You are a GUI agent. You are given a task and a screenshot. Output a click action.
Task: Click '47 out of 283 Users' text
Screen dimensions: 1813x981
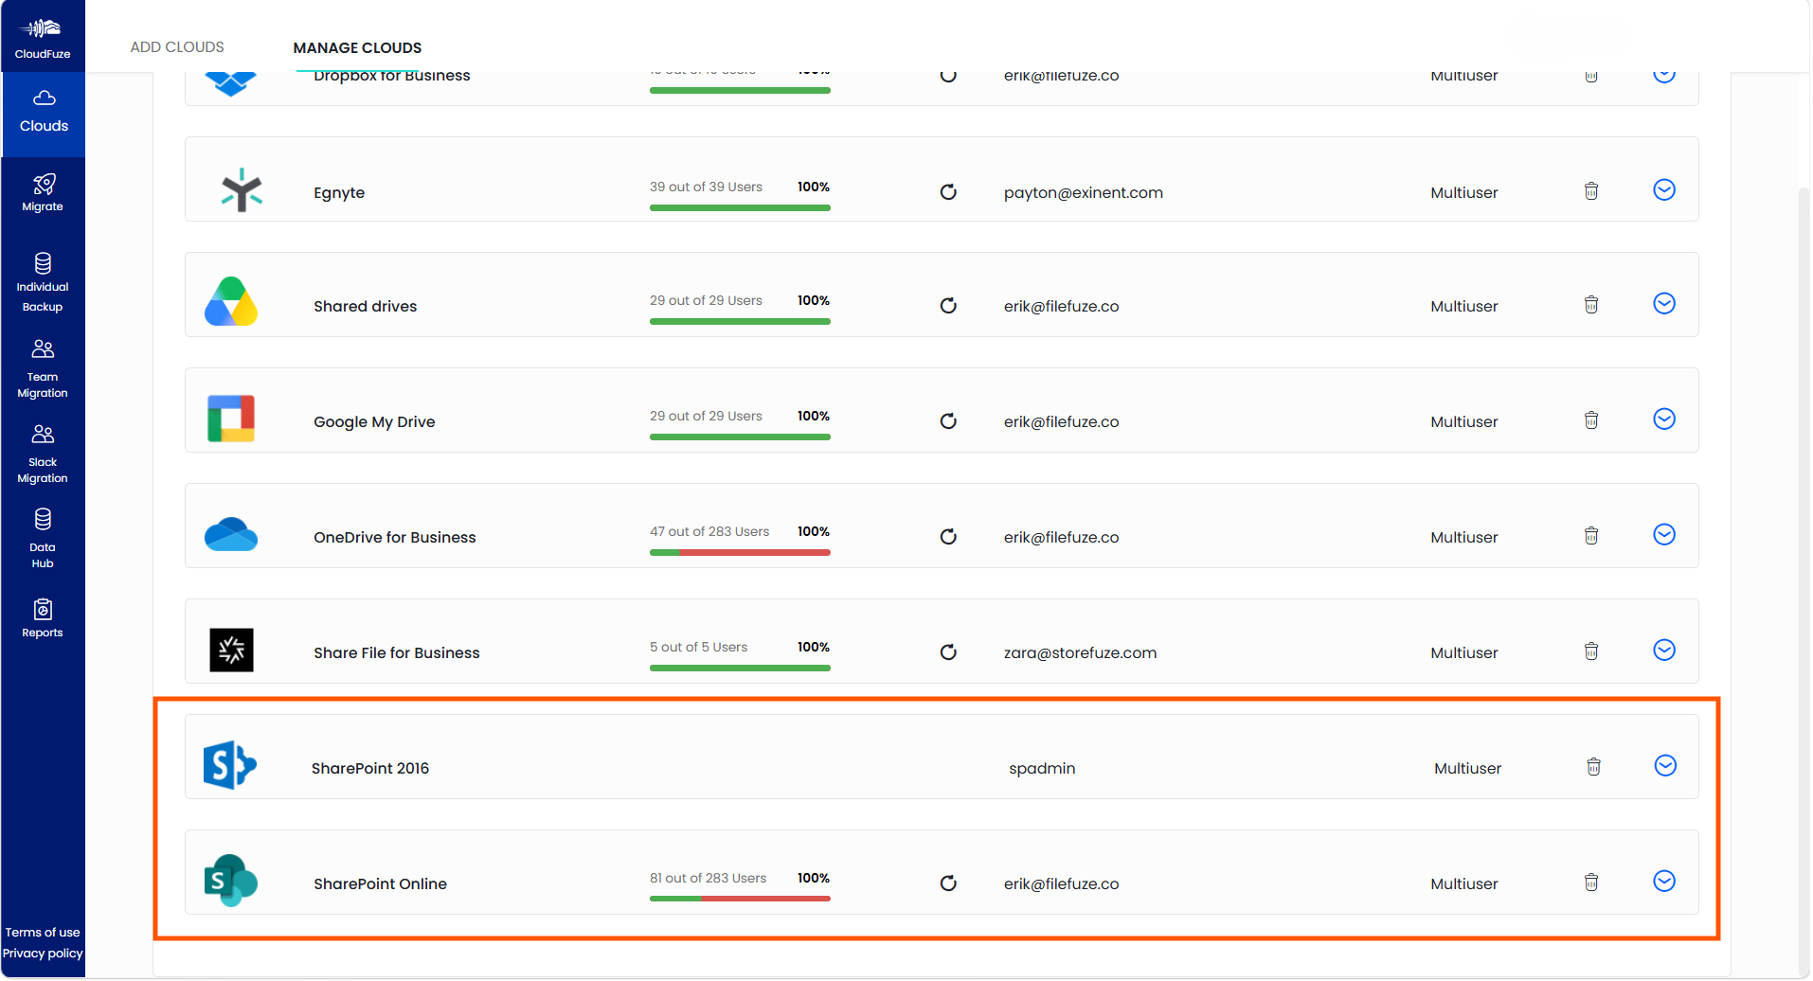point(709,532)
